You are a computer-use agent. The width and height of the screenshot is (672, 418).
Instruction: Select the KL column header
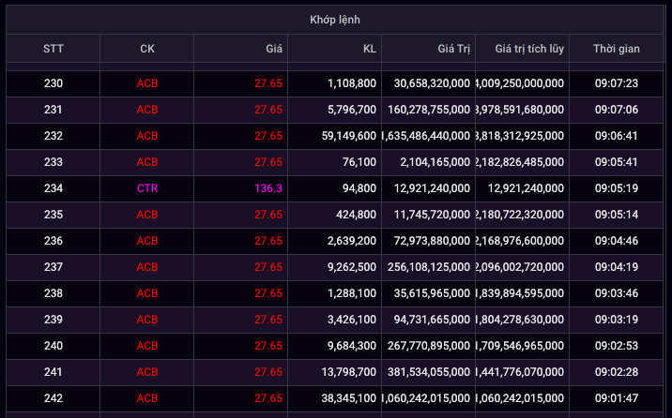(369, 49)
